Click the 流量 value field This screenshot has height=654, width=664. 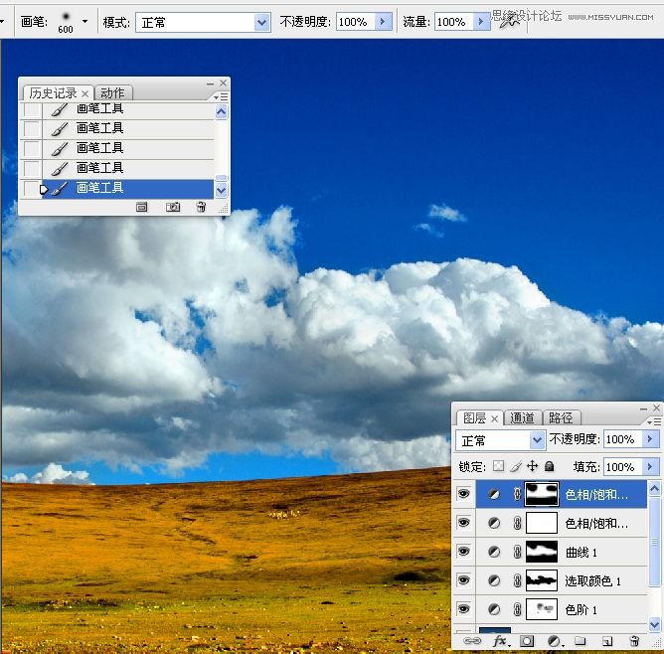pyautogui.click(x=453, y=22)
